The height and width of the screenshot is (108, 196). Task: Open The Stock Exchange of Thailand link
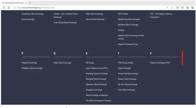tap(98, 101)
